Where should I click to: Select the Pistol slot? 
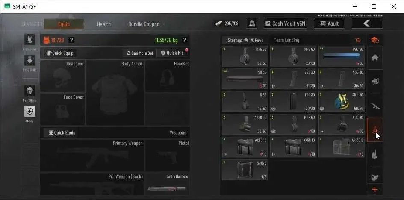click(168, 156)
